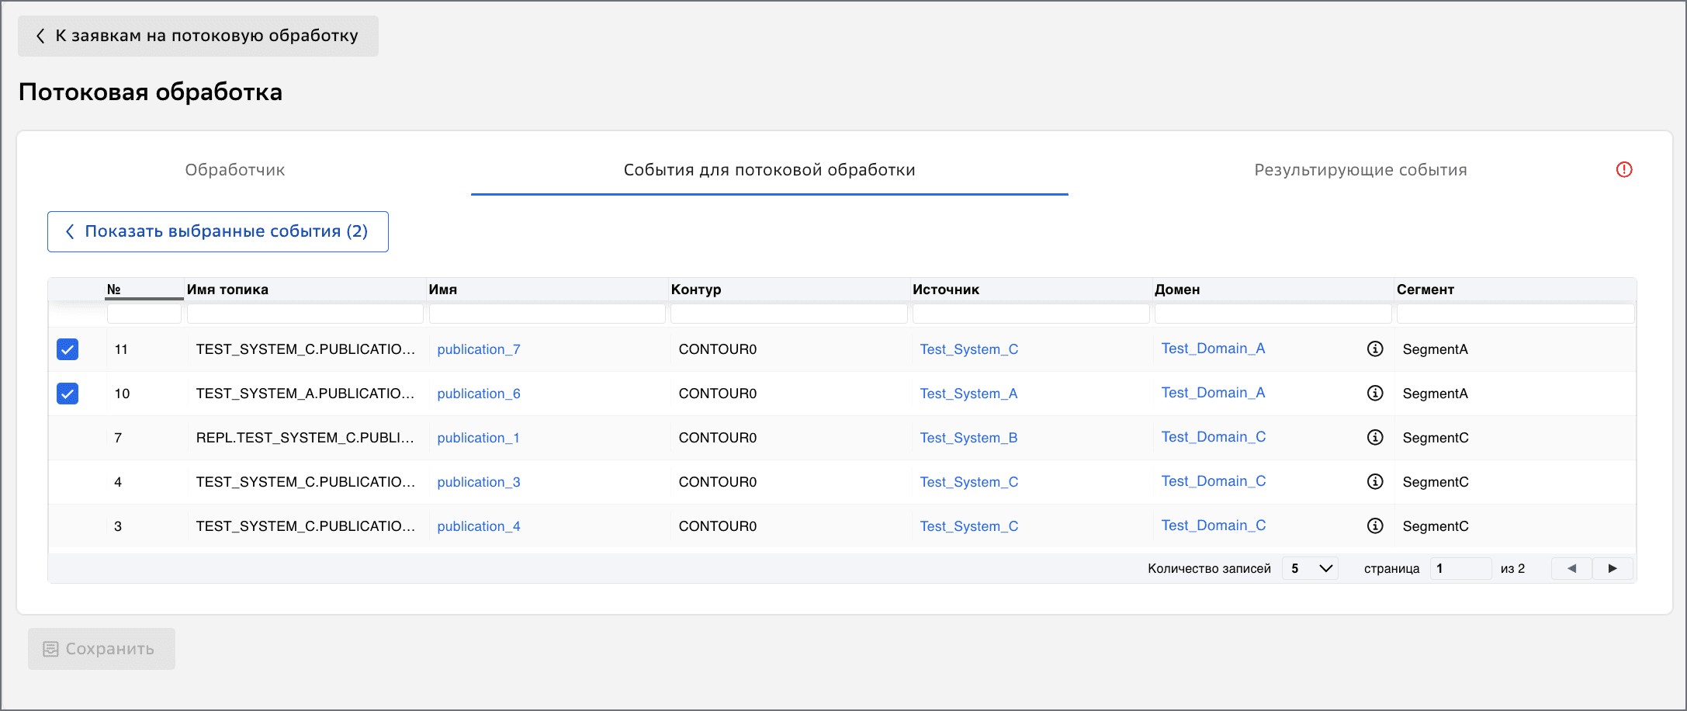Select События для потоковой обработки tab
Image resolution: width=1687 pixels, height=711 pixels.
(x=770, y=170)
